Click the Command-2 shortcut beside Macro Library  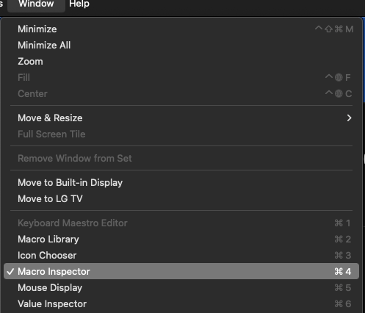343,240
